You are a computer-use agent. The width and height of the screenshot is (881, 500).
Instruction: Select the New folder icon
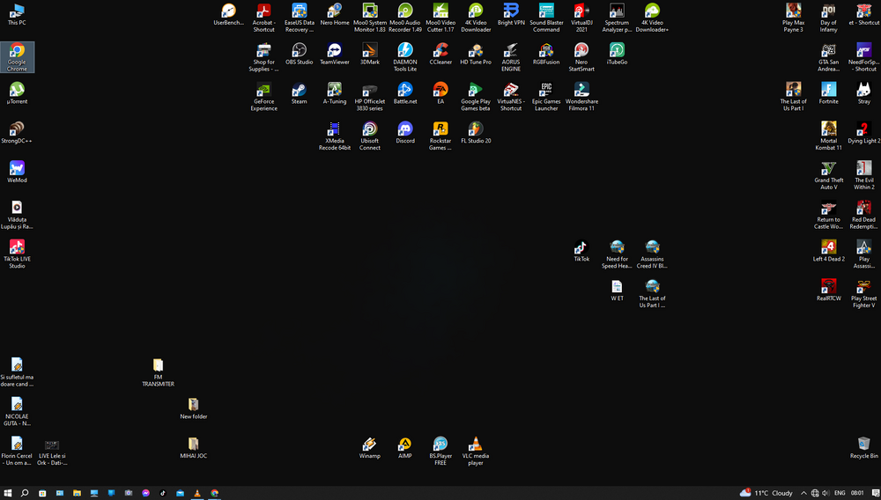[x=193, y=408]
